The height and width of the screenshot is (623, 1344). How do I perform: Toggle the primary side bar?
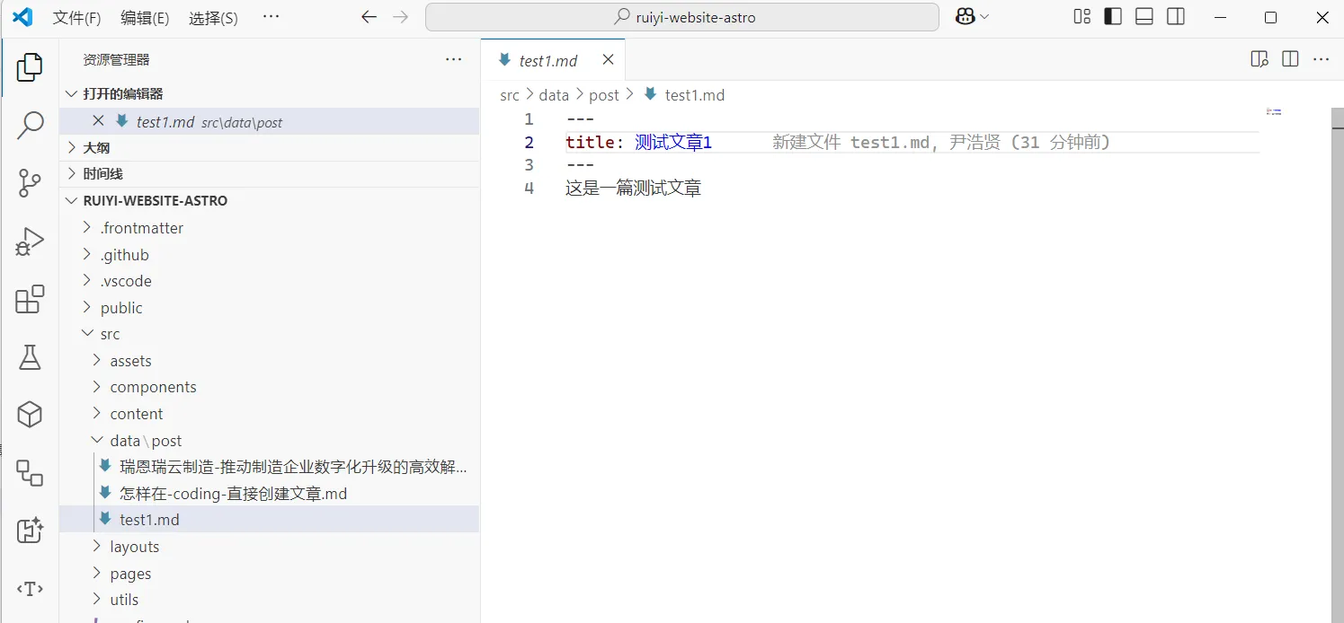1113,17
